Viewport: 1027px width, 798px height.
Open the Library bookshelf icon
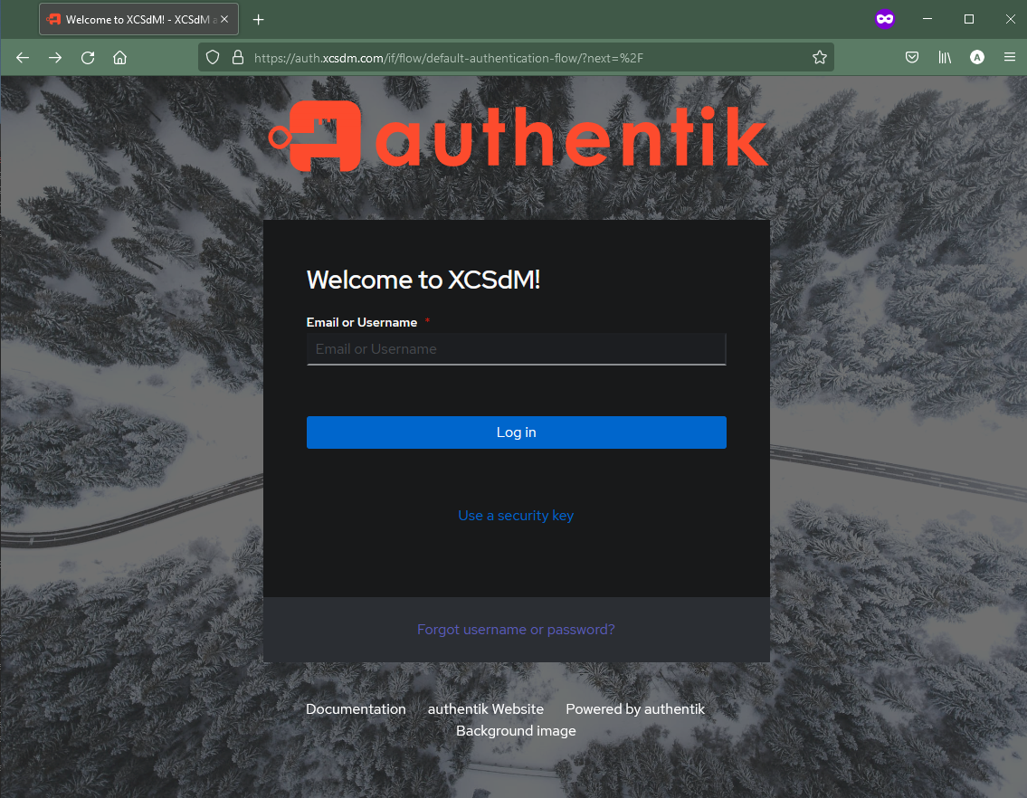click(x=945, y=58)
